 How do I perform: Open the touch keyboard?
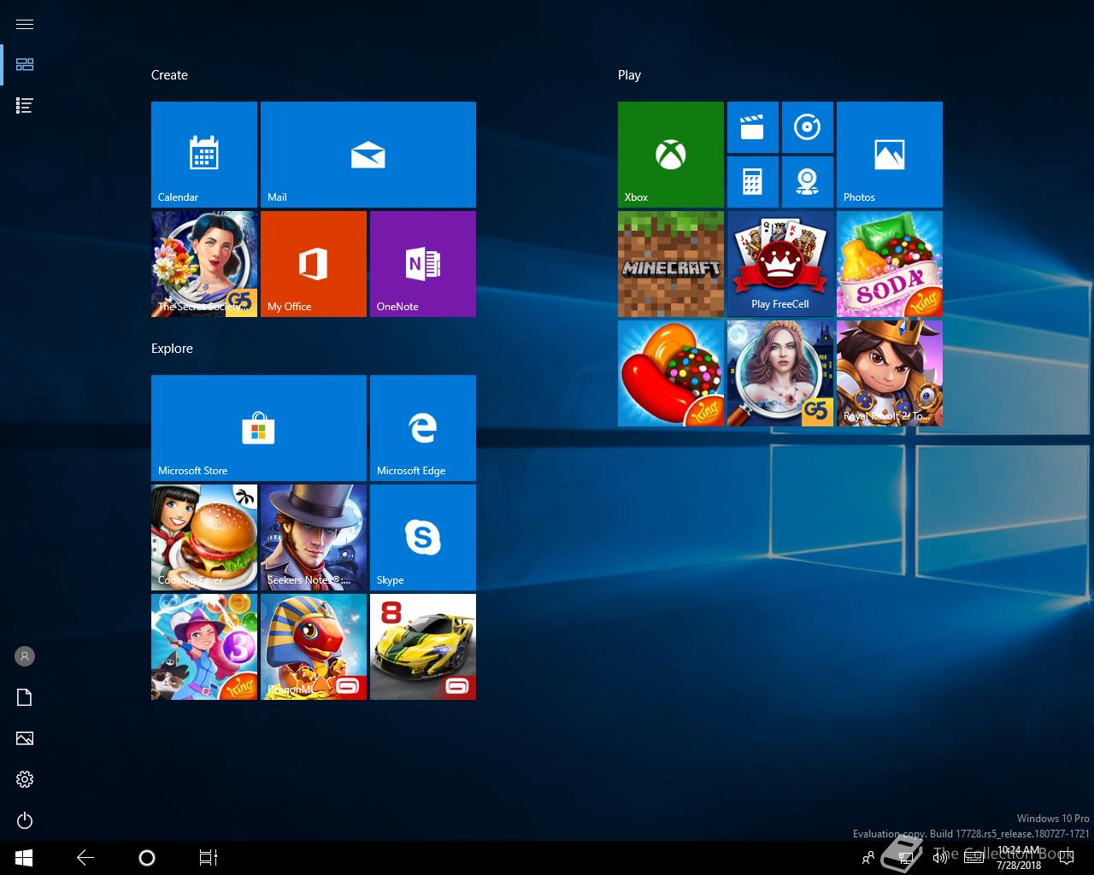coord(973,858)
